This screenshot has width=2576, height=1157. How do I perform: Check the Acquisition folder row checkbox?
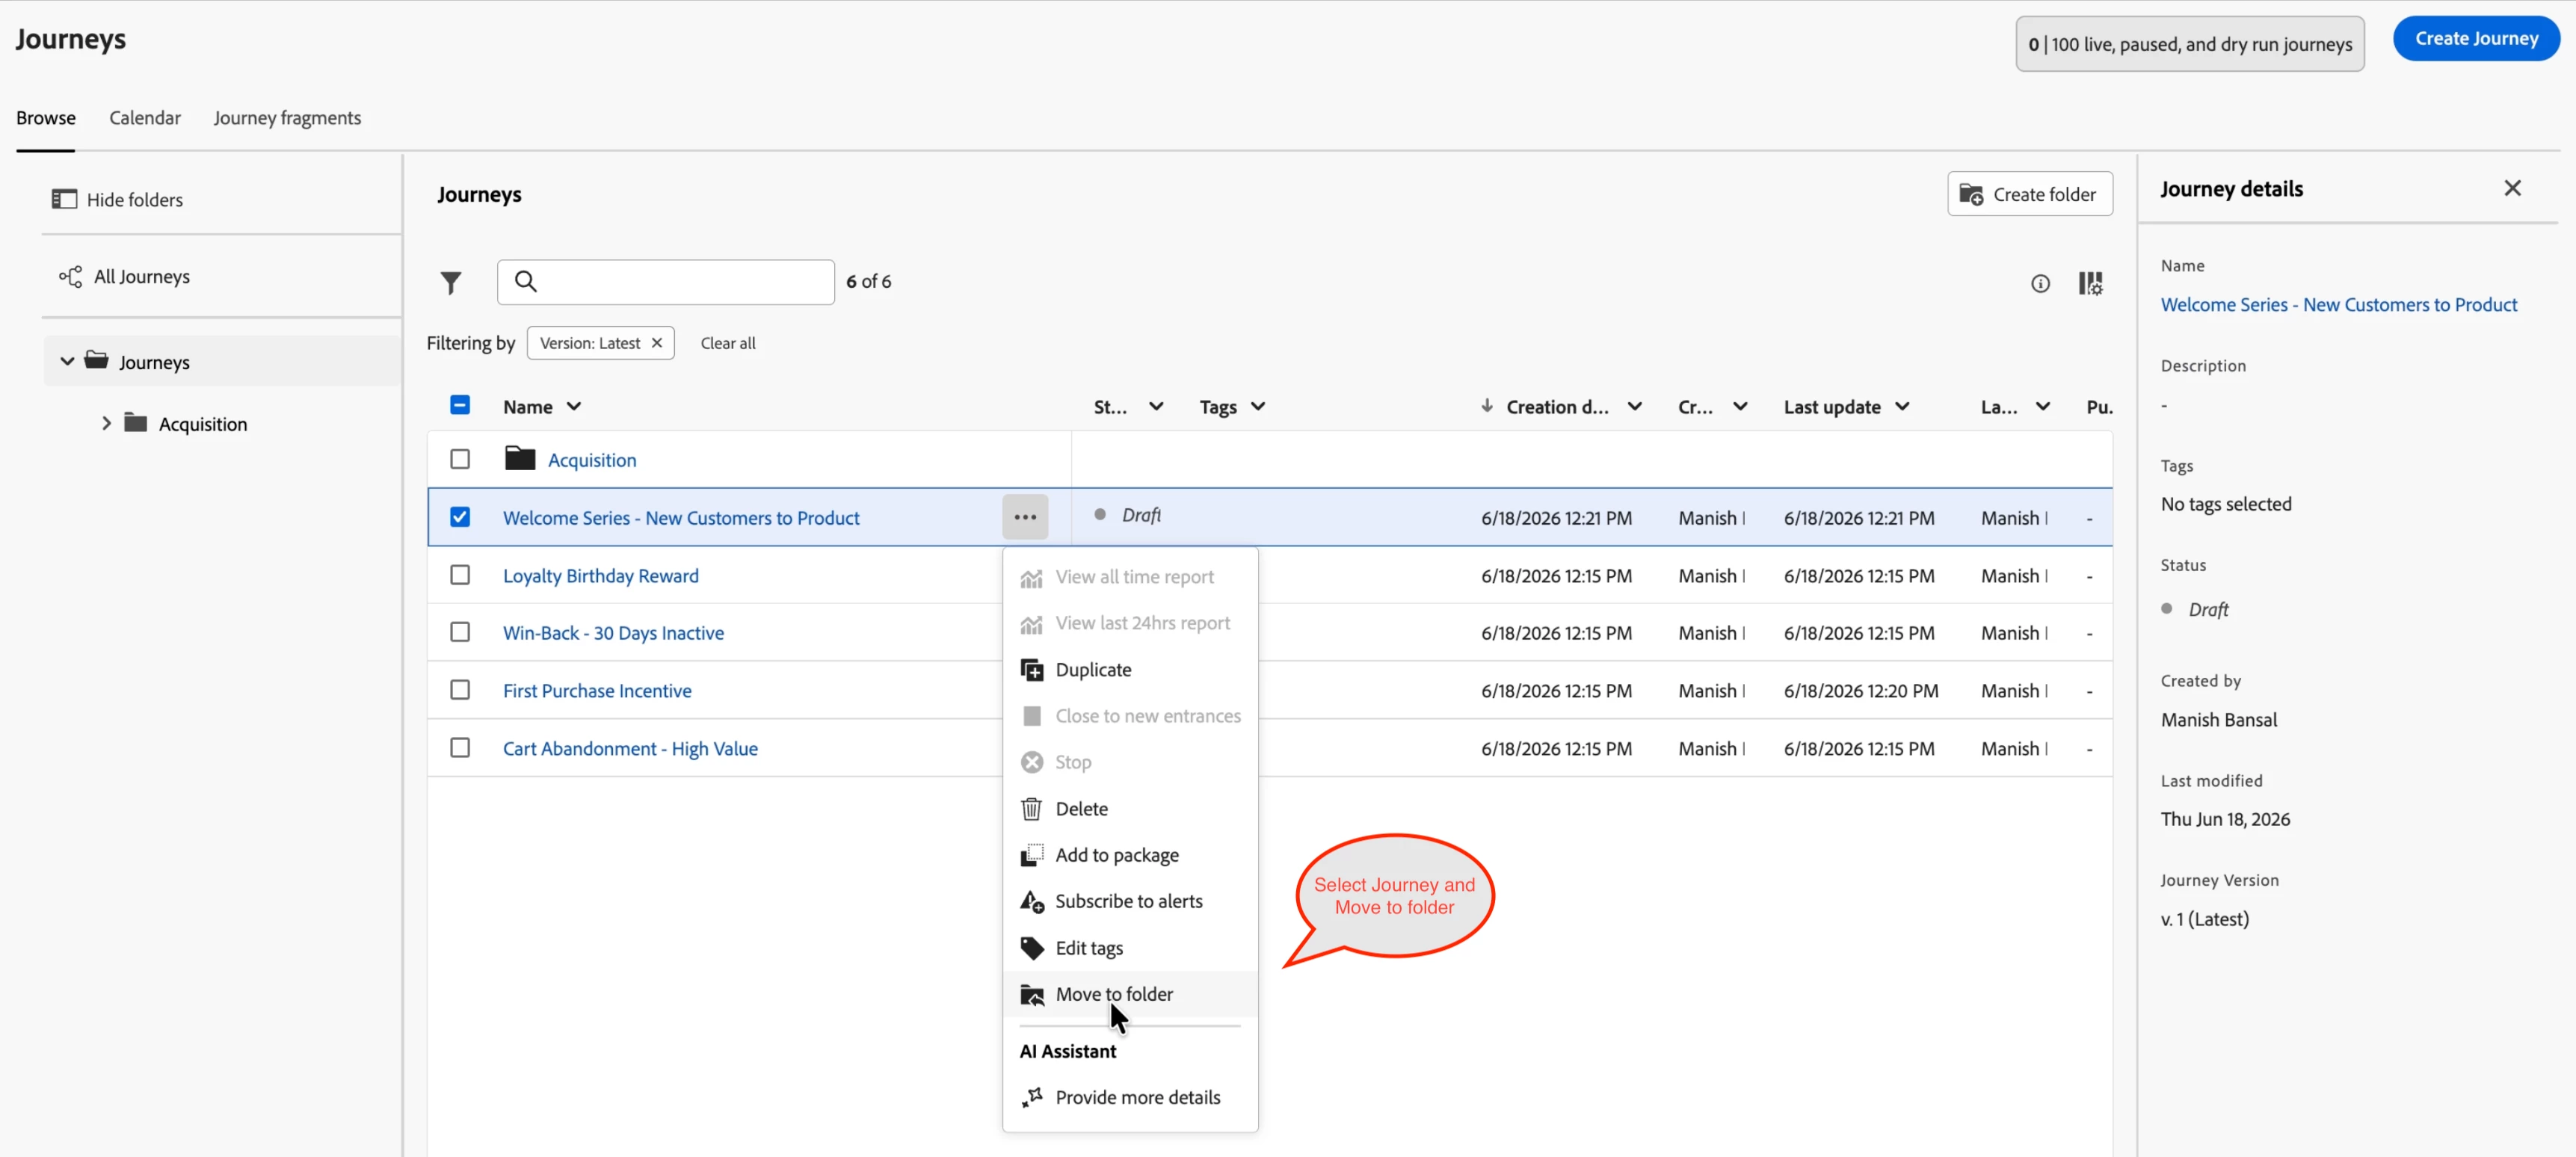click(x=460, y=459)
